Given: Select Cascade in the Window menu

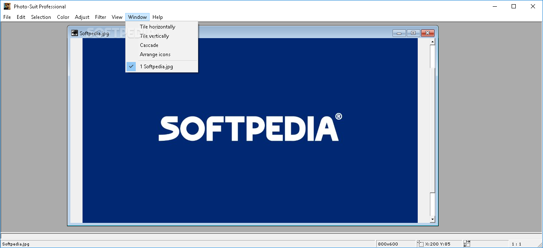Looking at the screenshot, I should click(x=162, y=45).
